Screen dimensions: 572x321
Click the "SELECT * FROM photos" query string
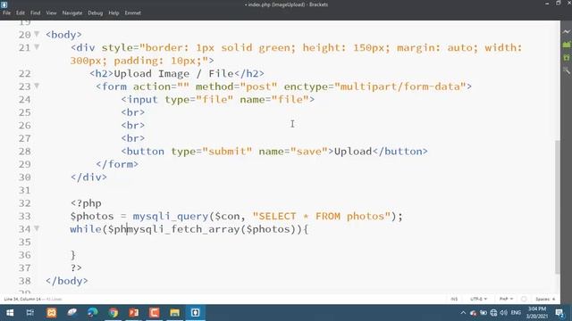point(322,216)
